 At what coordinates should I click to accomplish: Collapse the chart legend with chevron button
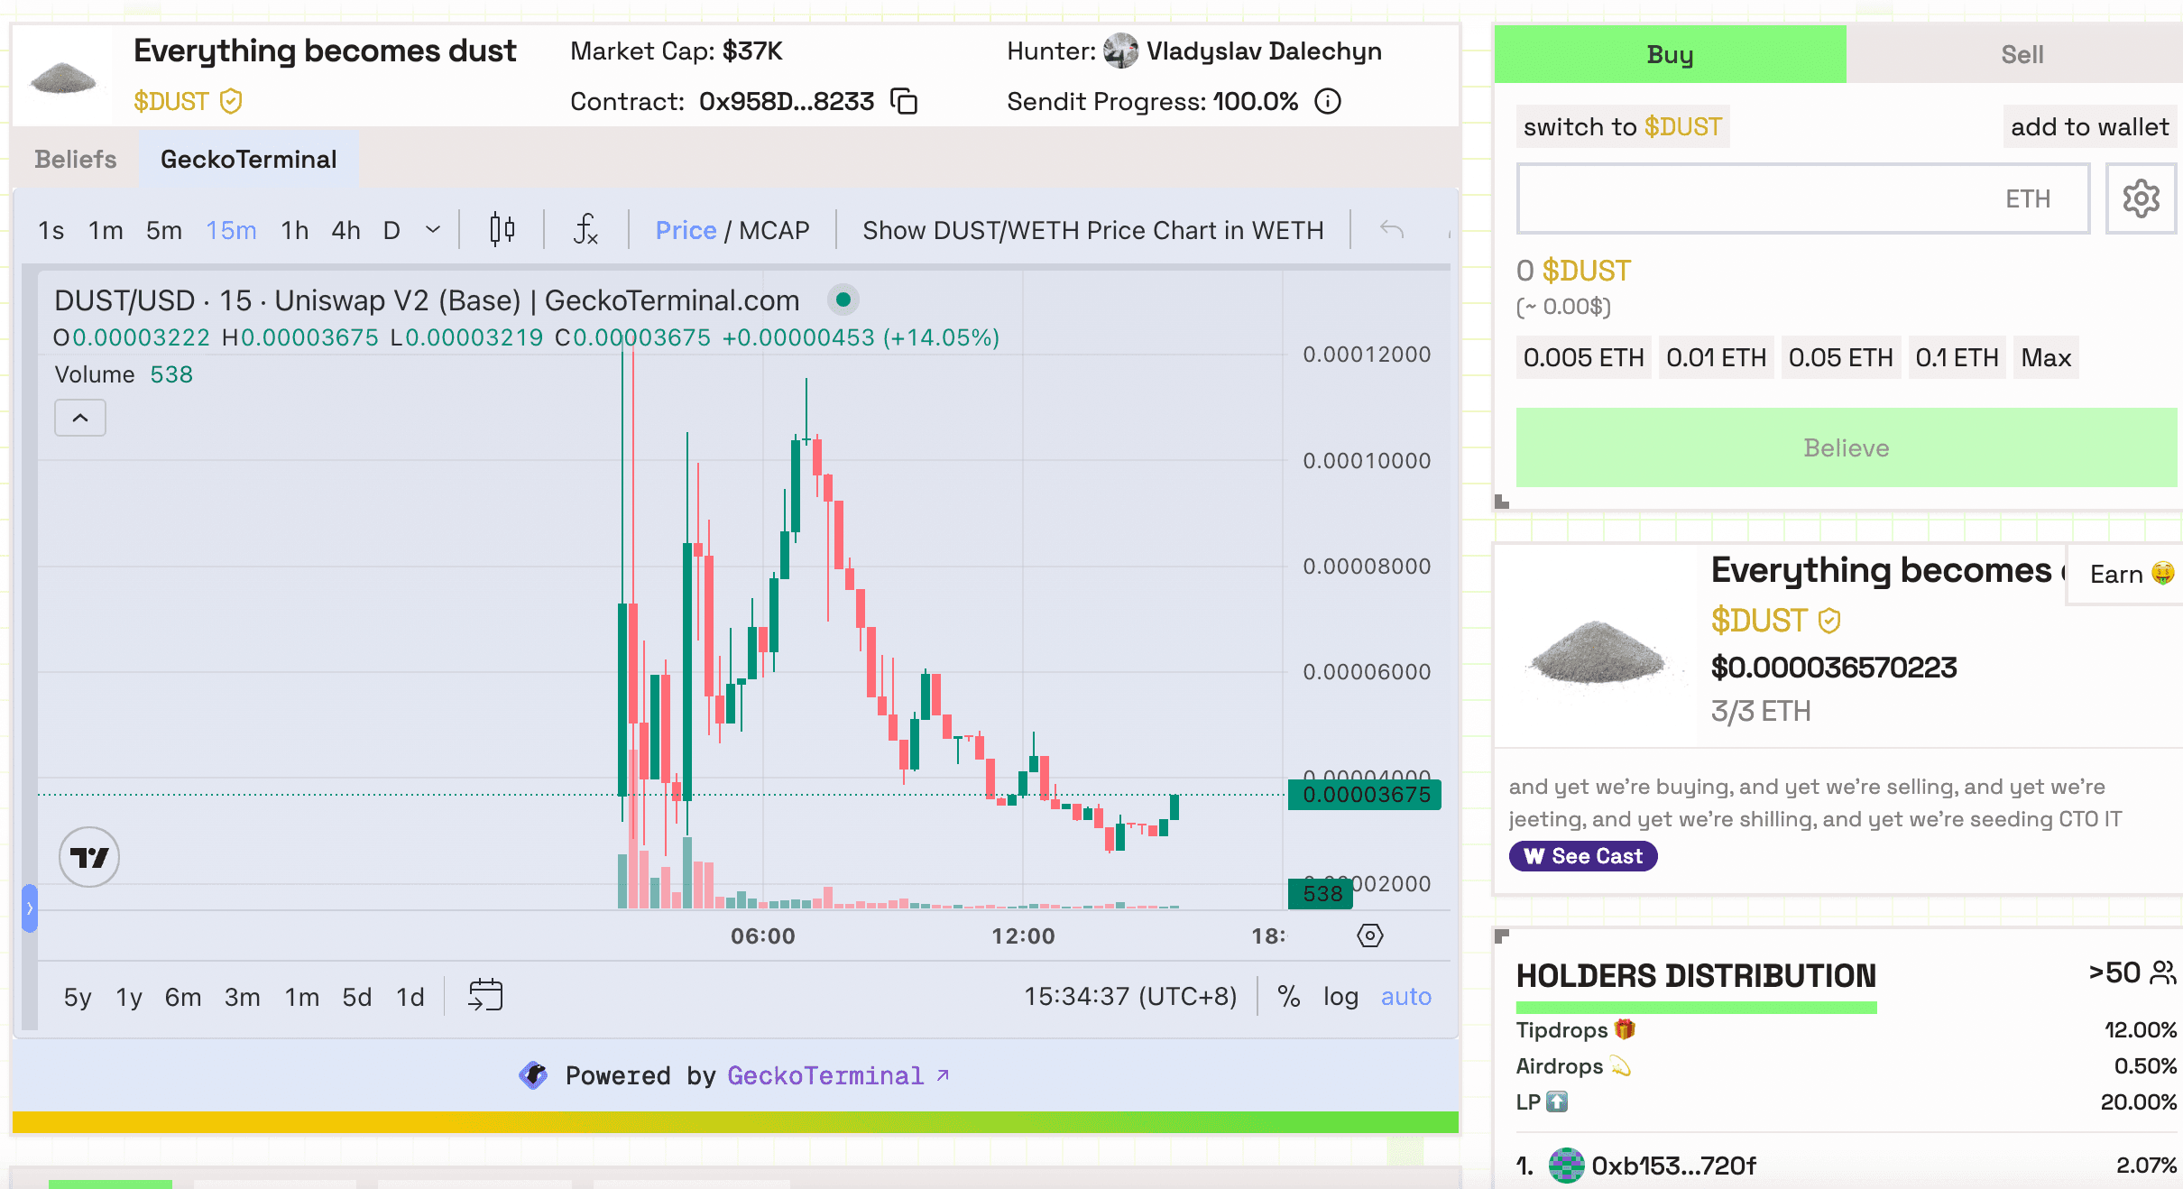[80, 418]
